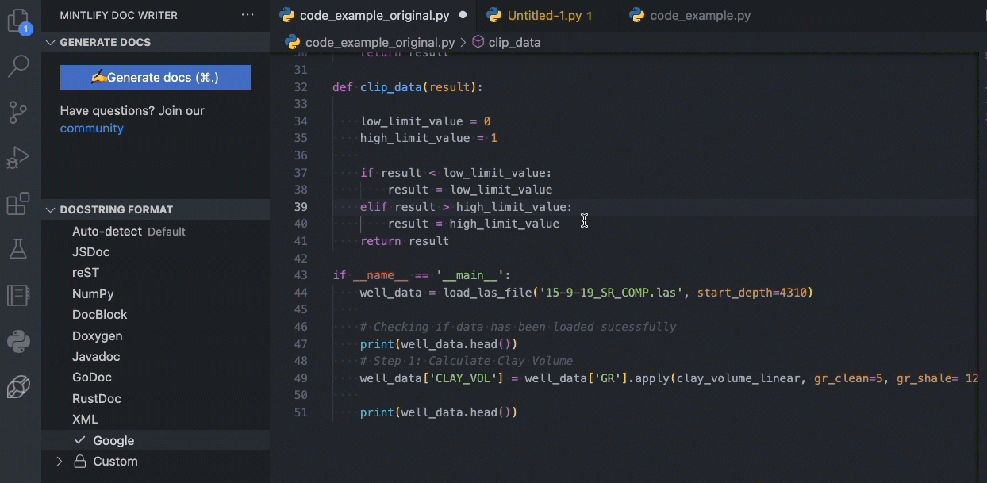Open the Source Control panel

click(18, 112)
